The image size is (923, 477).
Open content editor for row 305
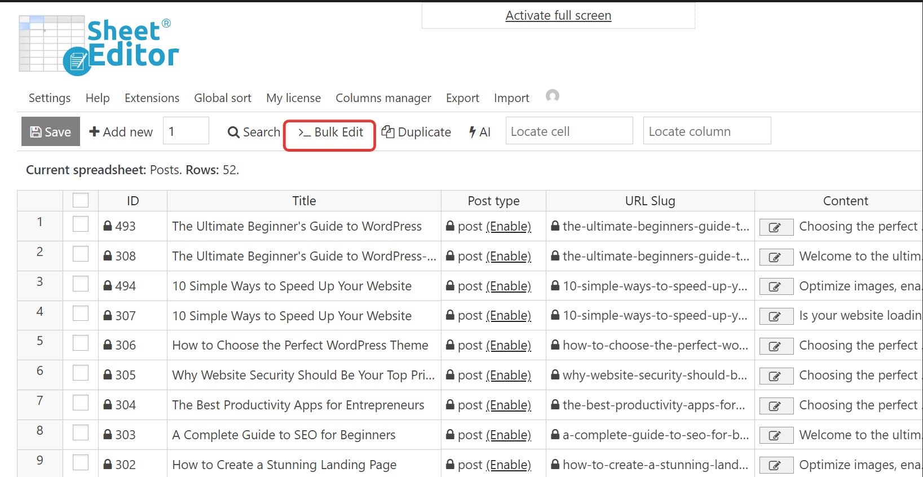[x=776, y=376]
